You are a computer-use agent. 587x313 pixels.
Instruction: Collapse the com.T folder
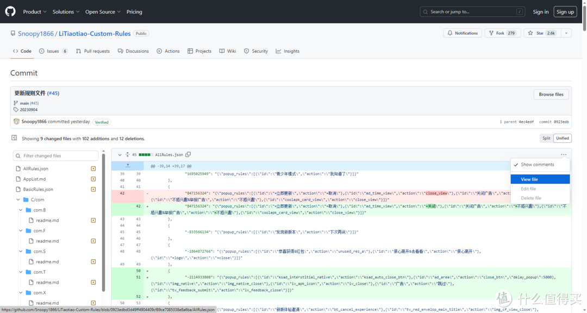21,272
